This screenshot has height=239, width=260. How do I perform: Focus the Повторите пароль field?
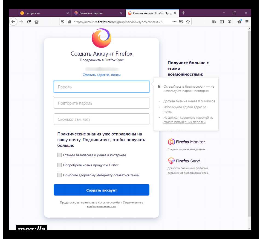point(102,103)
